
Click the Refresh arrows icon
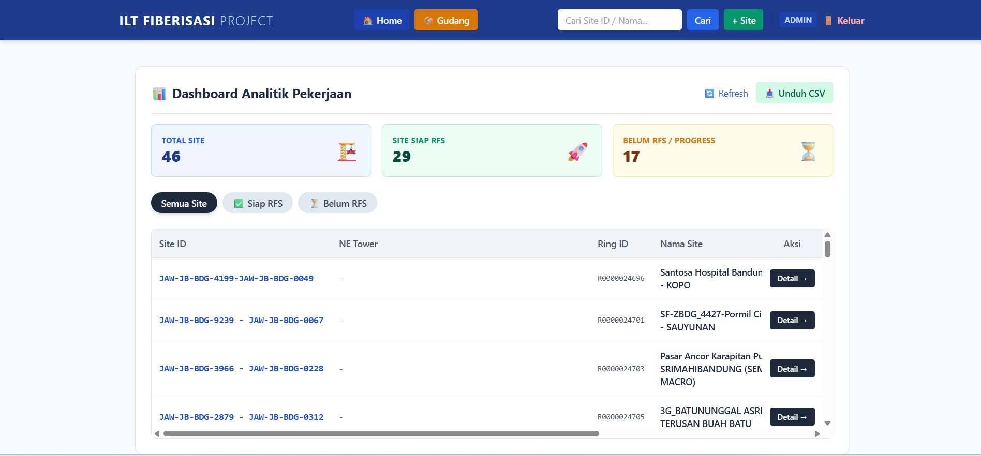click(709, 94)
